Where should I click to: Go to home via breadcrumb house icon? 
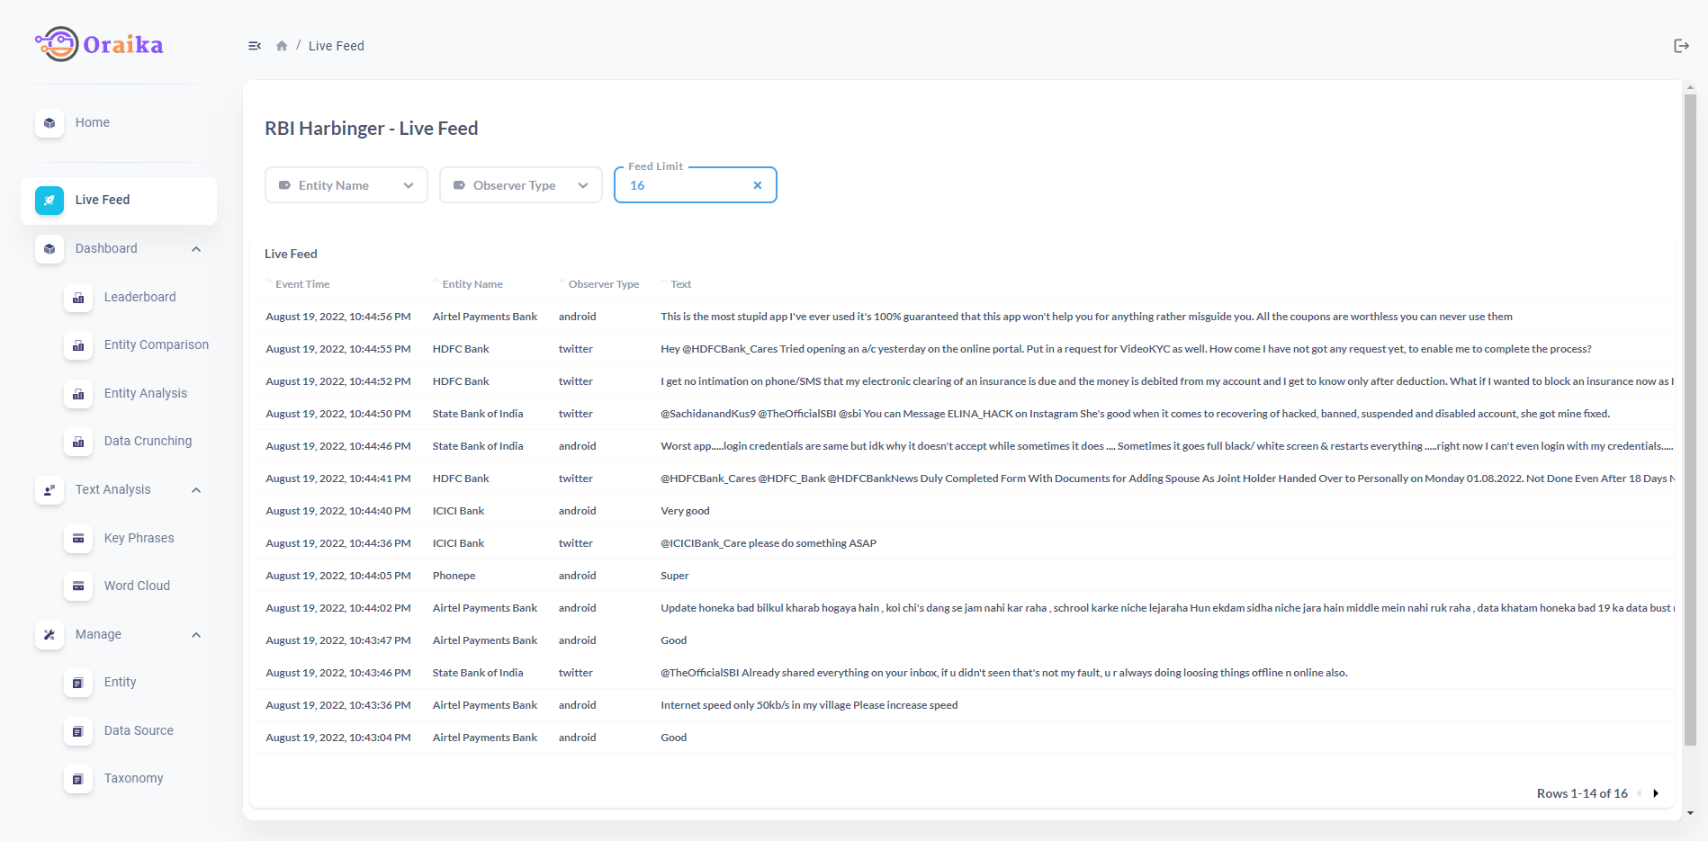(x=282, y=46)
